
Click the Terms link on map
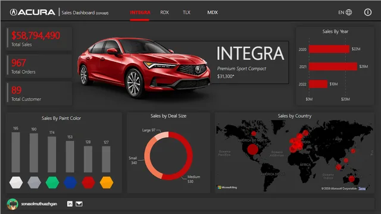pos(362,188)
